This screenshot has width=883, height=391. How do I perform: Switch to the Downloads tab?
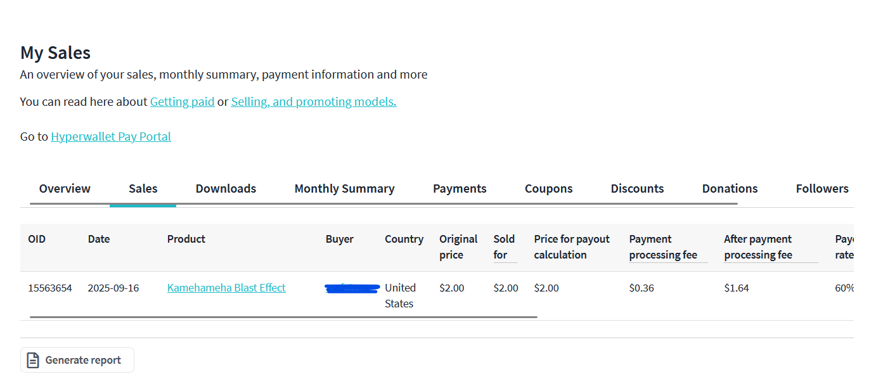(x=226, y=189)
